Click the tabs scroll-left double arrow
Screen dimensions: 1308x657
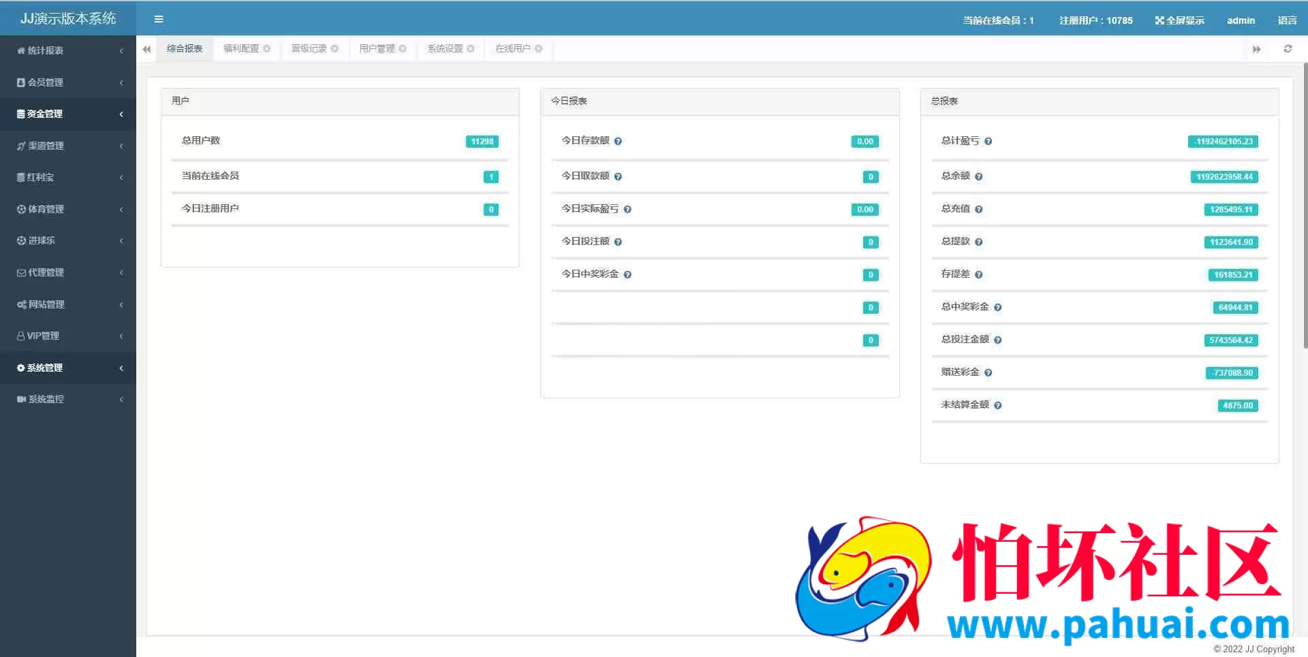point(146,49)
